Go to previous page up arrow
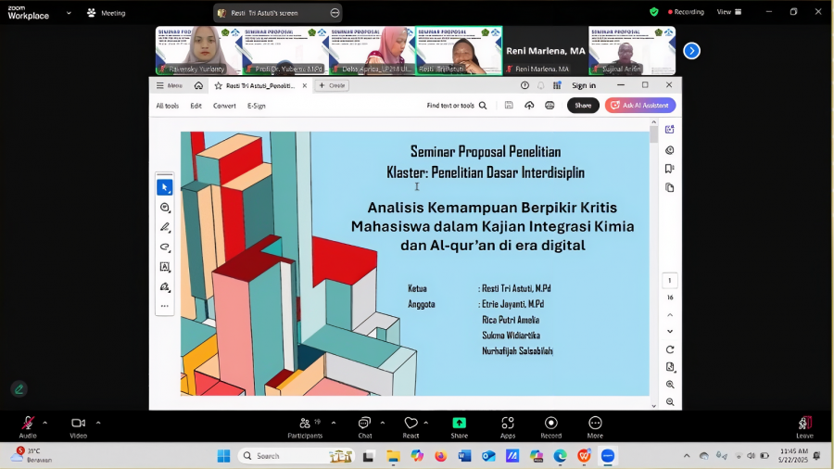Screen dimensions: 834x469 tap(670, 315)
